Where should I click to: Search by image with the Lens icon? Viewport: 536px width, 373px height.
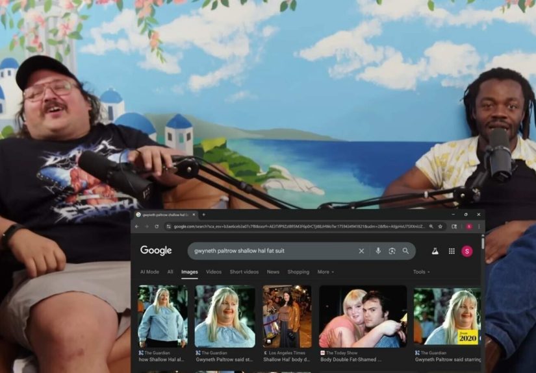point(392,251)
